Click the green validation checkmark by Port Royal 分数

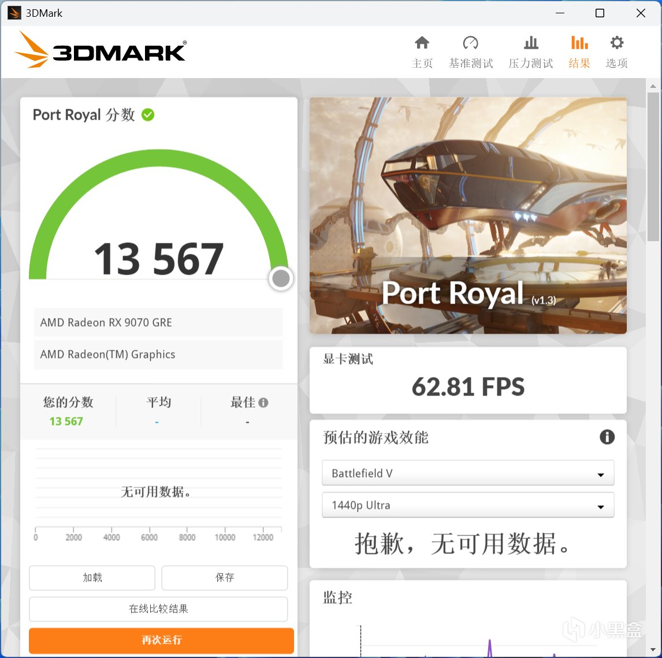pos(148,114)
